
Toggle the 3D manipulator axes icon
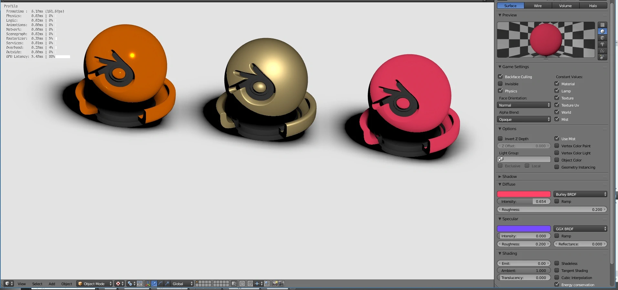148,284
